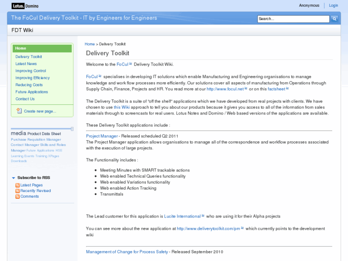348x261 pixels.
Task: Click the 'this Wiki' link
Action: click(x=122, y=107)
